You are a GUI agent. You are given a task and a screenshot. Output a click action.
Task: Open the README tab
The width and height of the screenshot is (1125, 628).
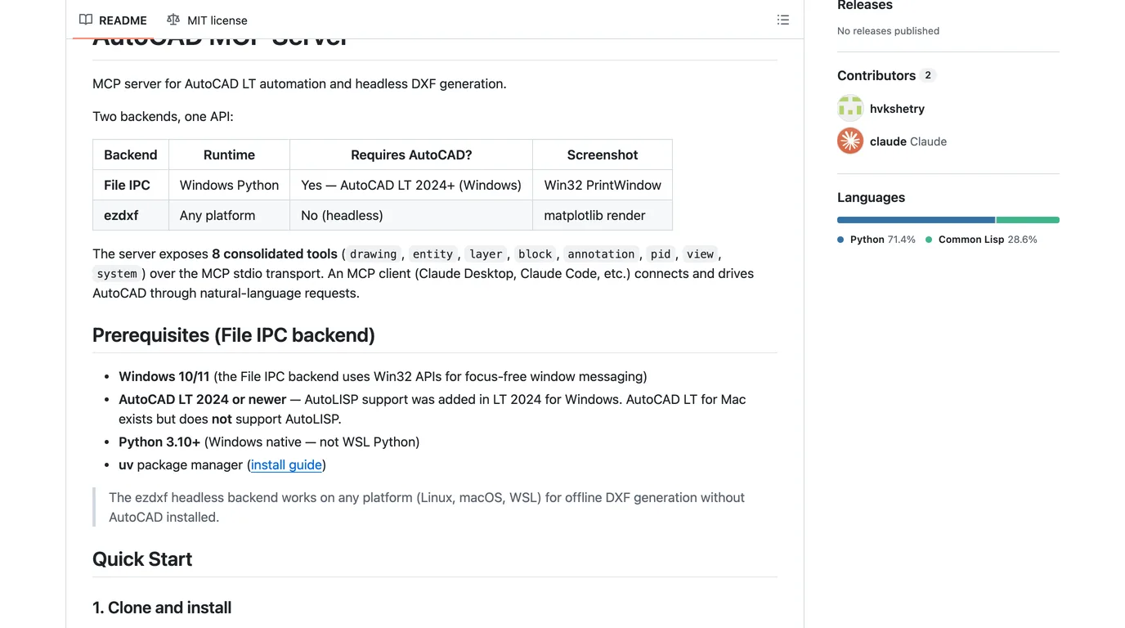tap(113, 20)
